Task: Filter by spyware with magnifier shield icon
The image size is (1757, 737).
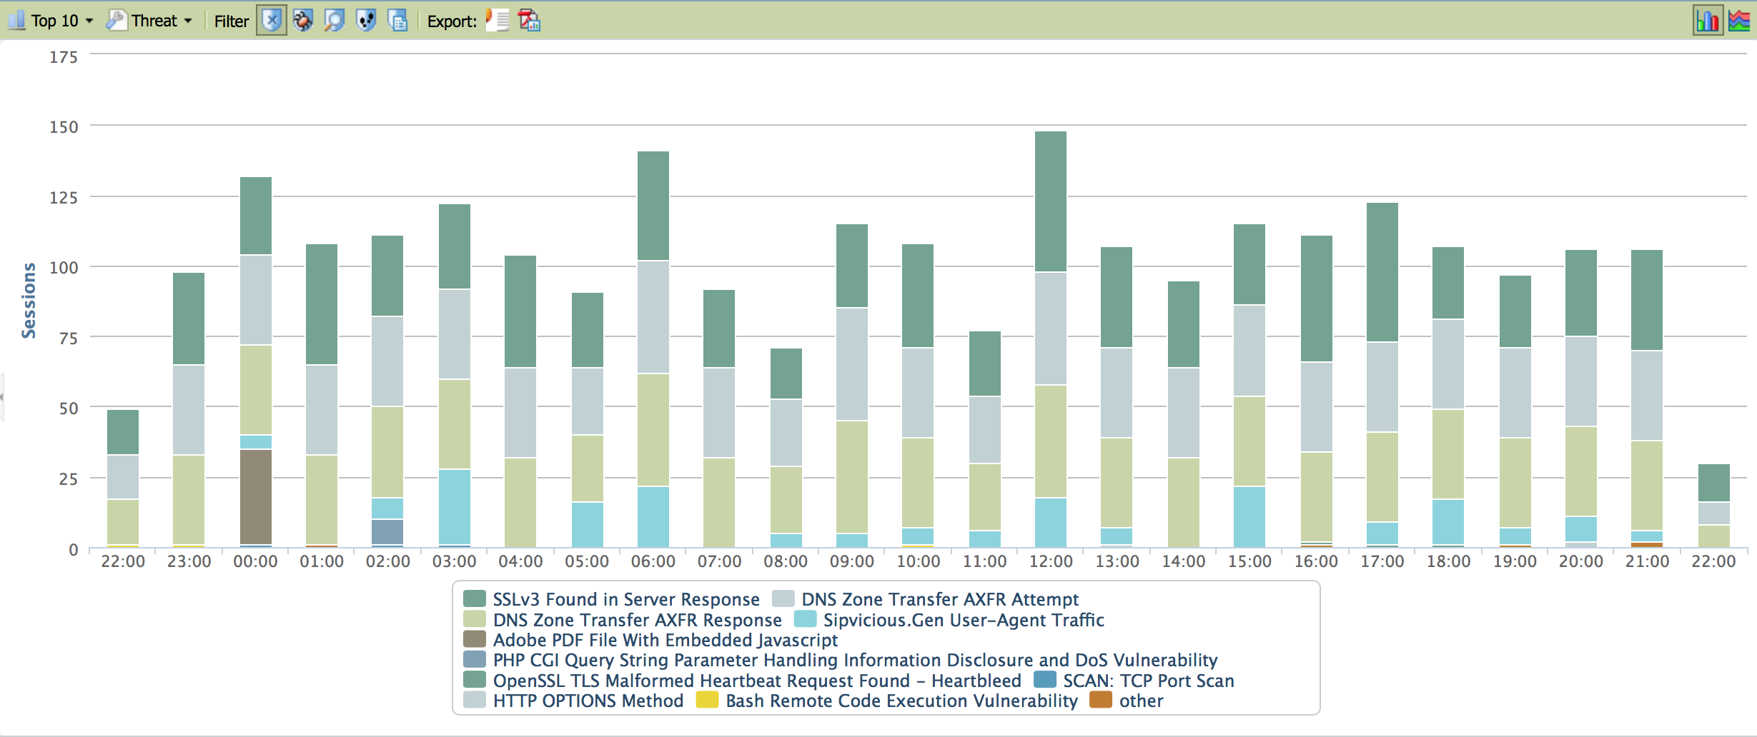Action: (334, 21)
